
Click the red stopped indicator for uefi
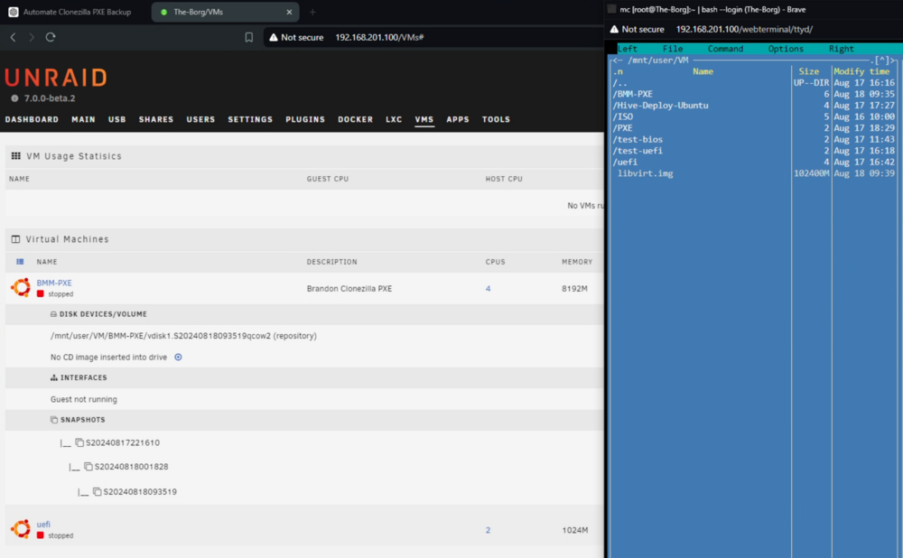click(41, 535)
